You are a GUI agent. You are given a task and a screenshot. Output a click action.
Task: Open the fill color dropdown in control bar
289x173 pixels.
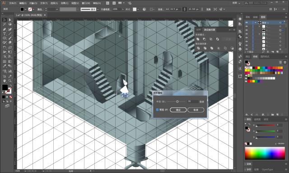[26, 9]
